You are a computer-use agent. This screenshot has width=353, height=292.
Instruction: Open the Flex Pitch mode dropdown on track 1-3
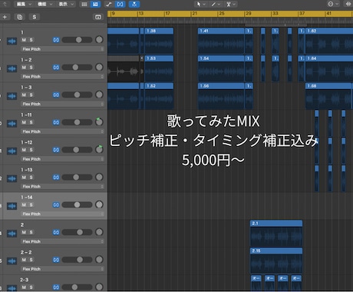(x=62, y=104)
